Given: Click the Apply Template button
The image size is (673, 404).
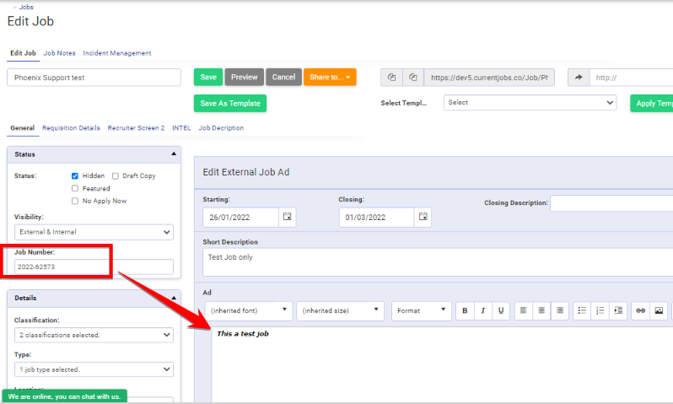Looking at the screenshot, I should pyautogui.click(x=652, y=104).
